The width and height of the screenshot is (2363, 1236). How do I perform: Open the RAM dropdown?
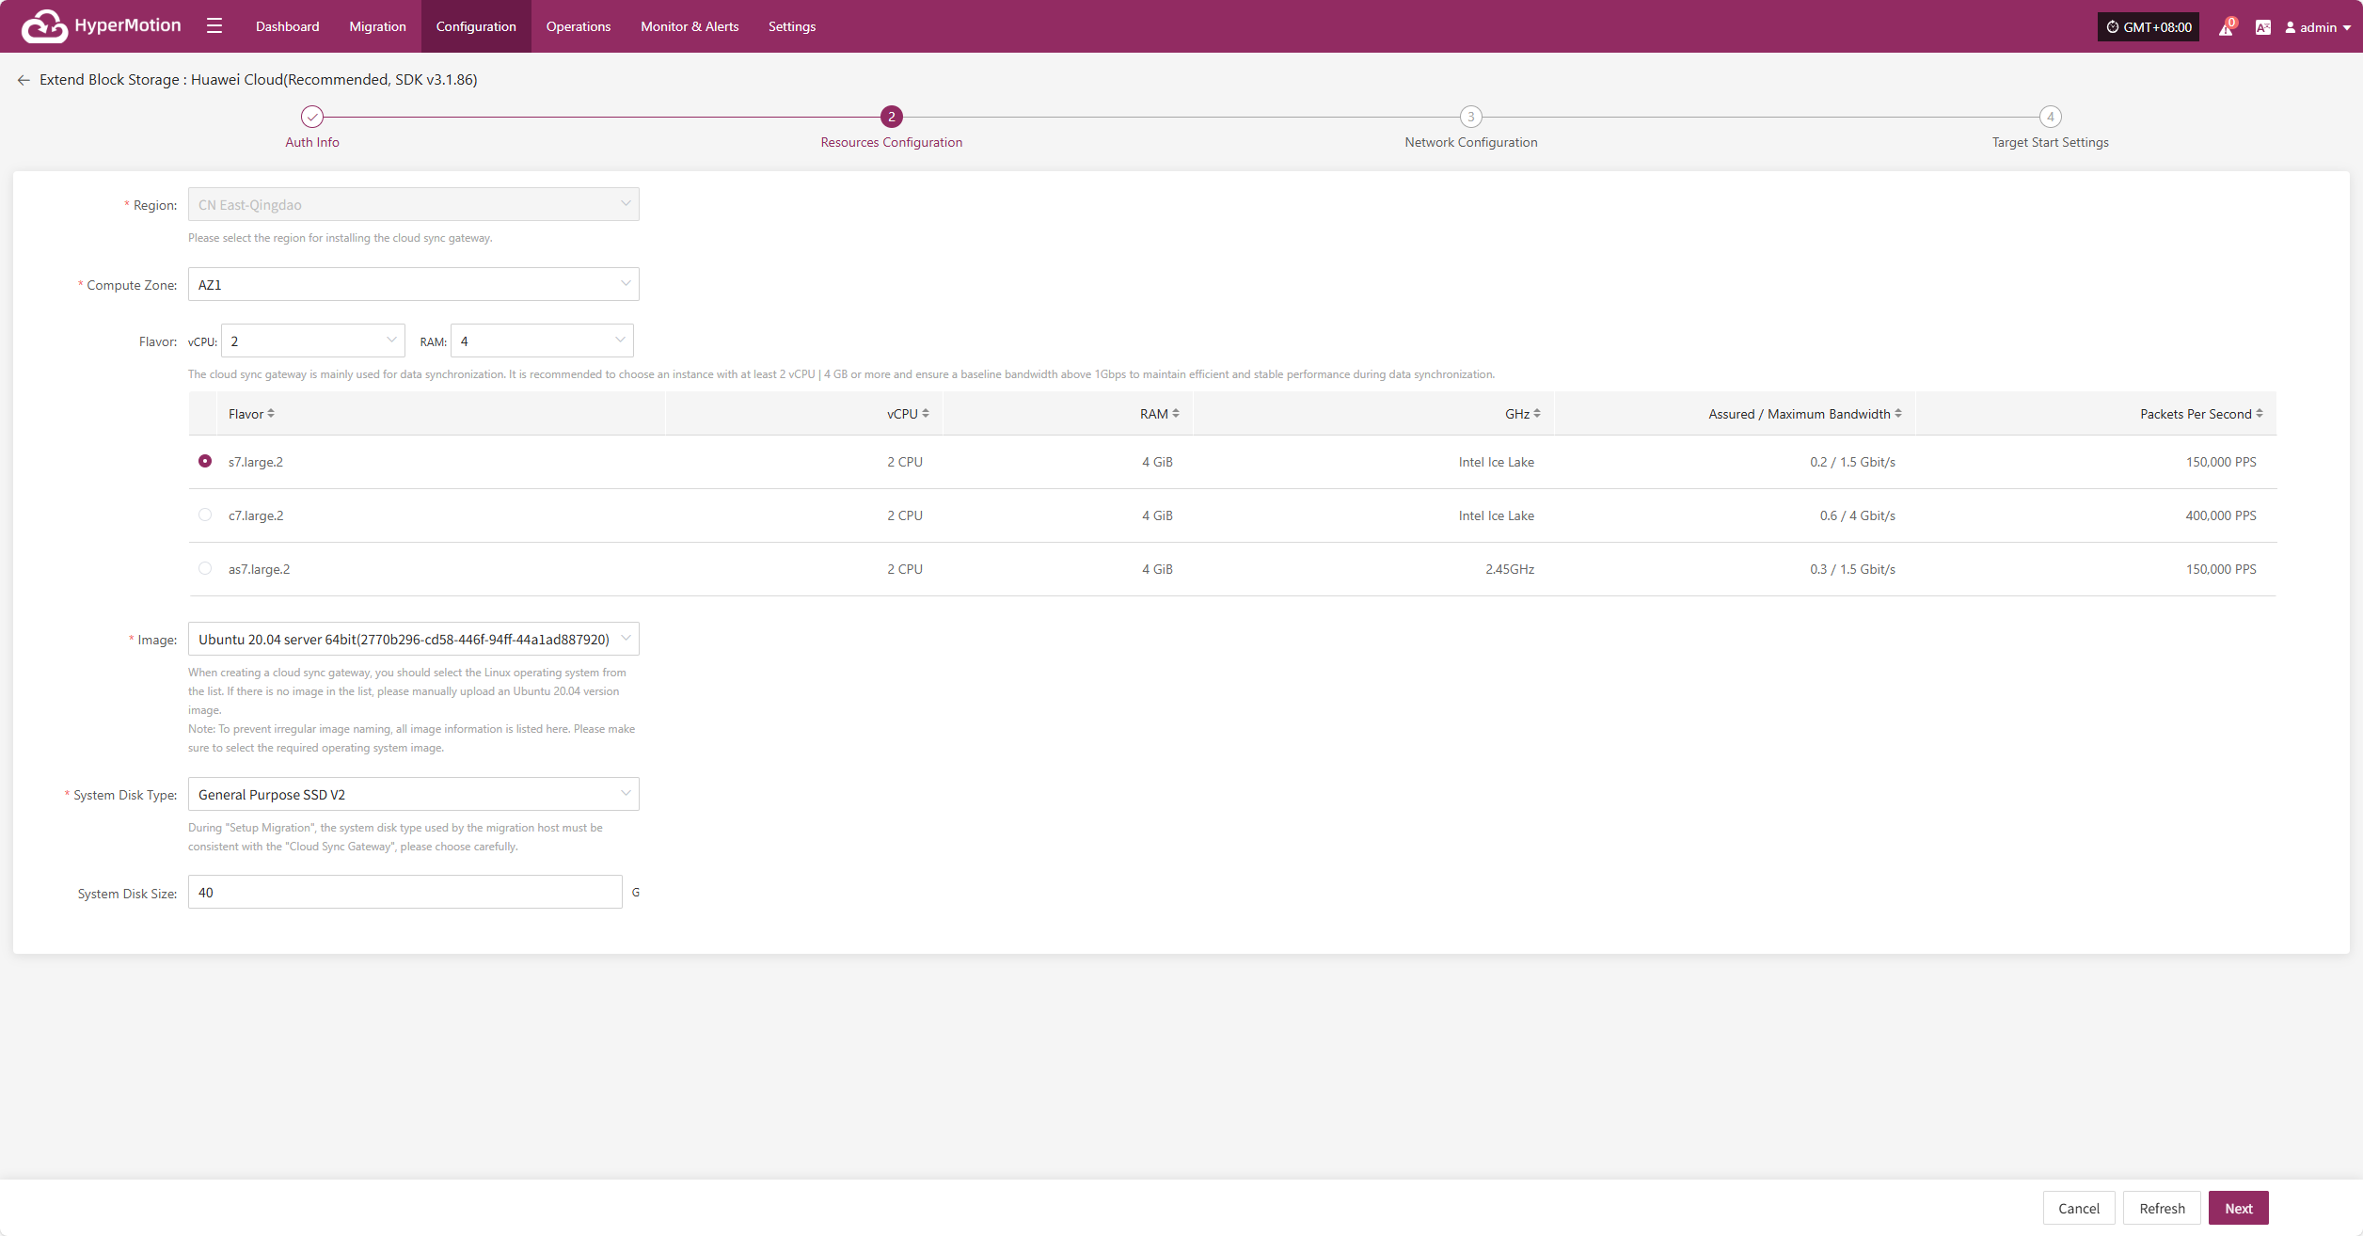(542, 341)
